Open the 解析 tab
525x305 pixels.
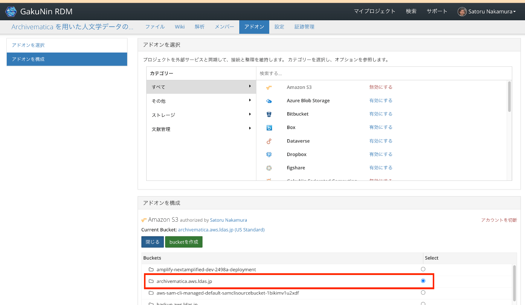coord(199,27)
